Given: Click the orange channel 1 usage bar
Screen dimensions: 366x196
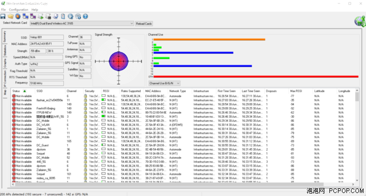Looking at the screenshot, I should click(x=209, y=40).
